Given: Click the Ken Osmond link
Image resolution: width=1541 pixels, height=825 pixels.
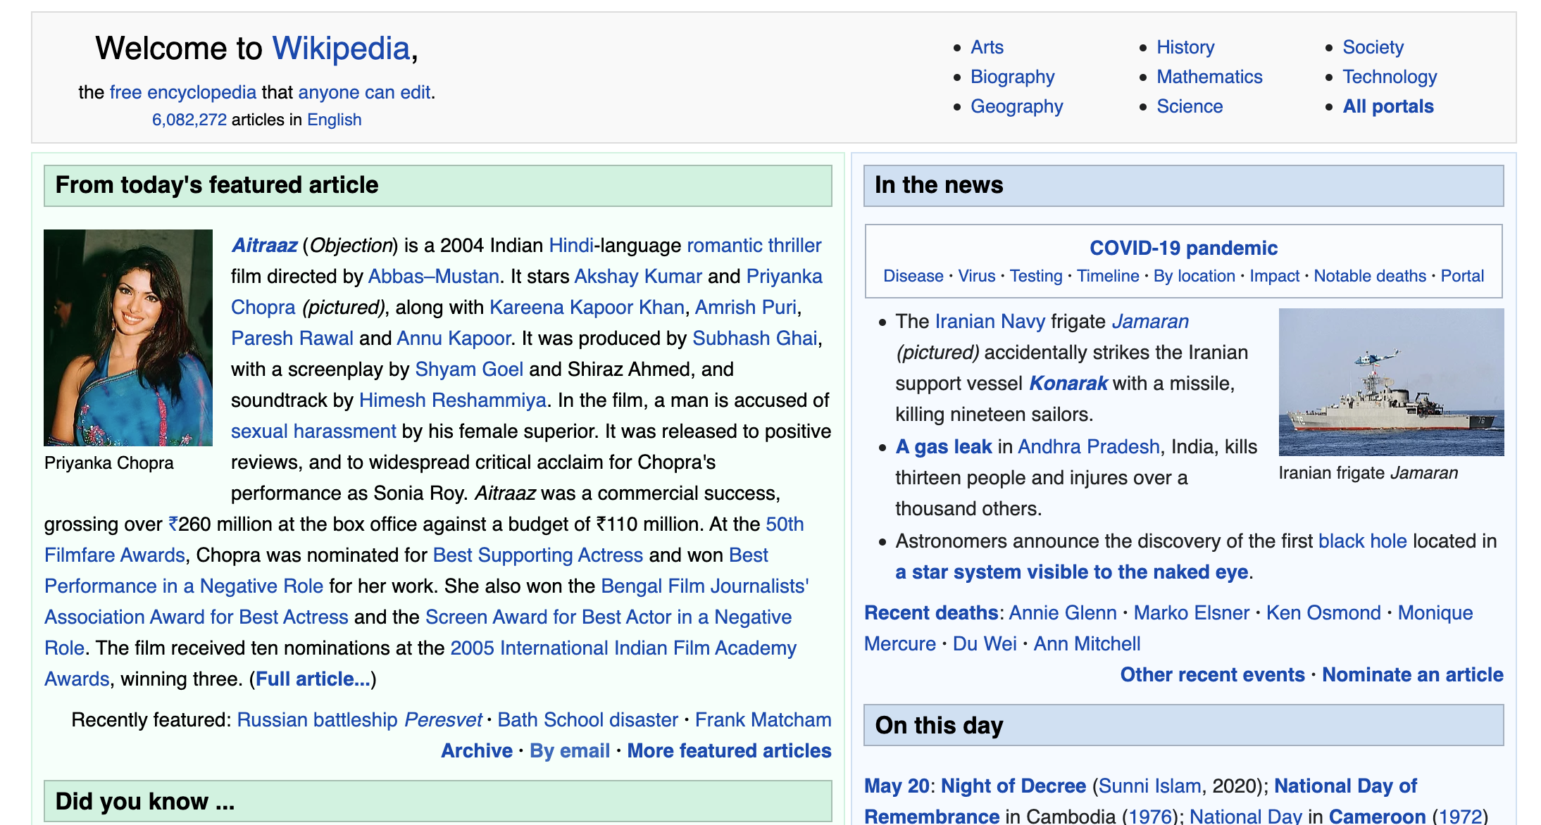Looking at the screenshot, I should point(1323,613).
